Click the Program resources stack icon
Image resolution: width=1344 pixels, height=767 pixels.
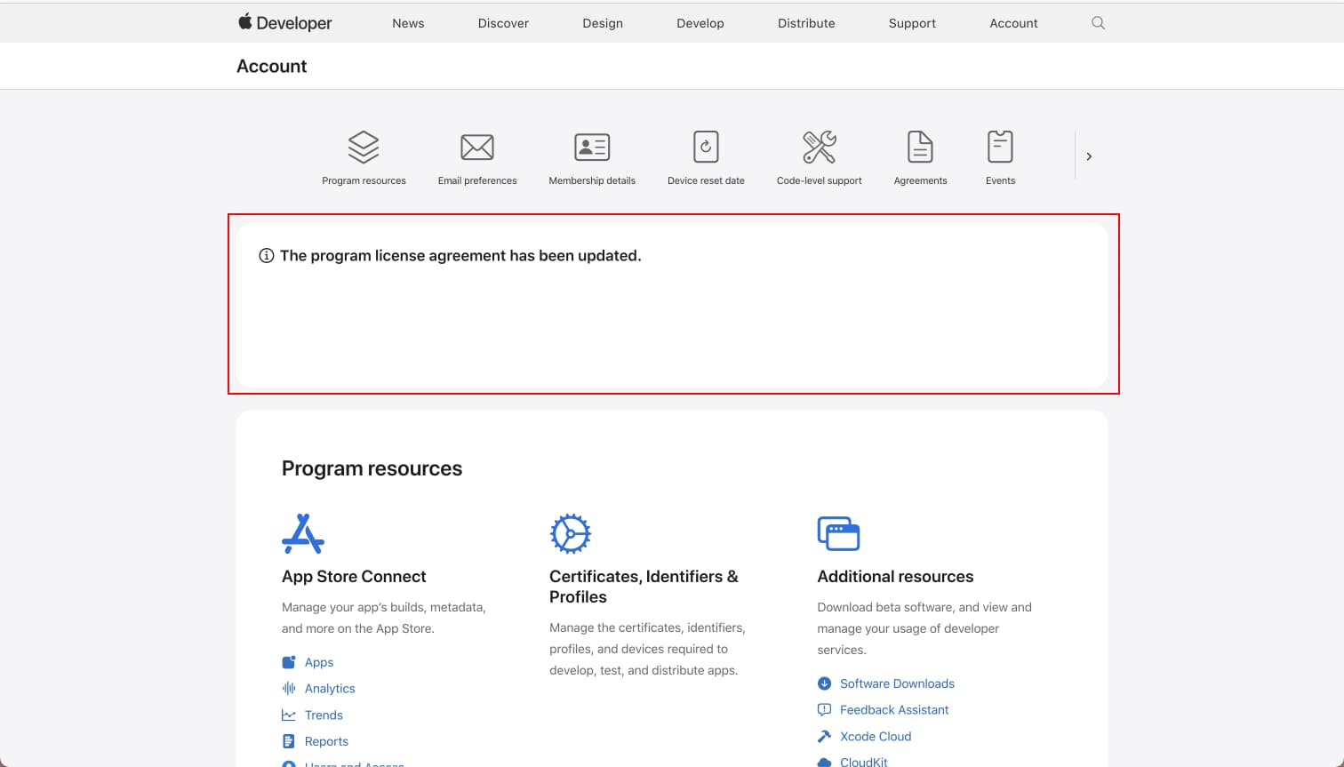tap(364, 148)
